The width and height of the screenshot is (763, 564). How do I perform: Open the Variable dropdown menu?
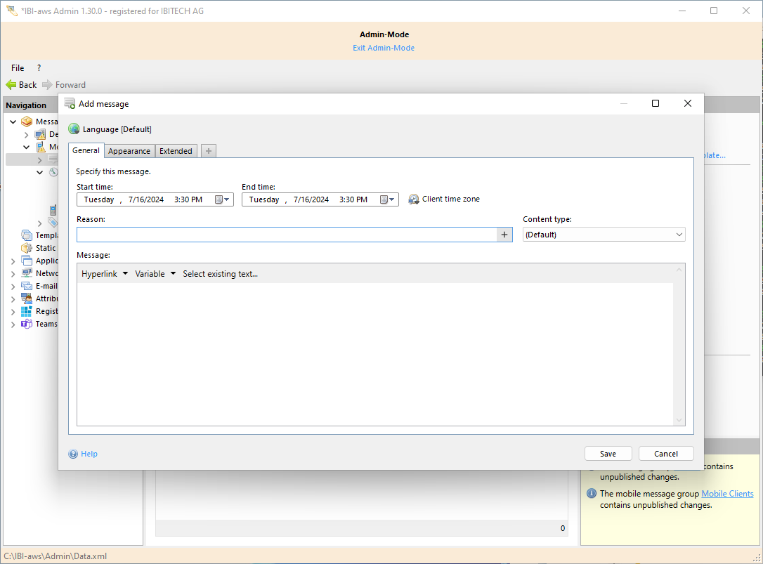click(x=155, y=274)
